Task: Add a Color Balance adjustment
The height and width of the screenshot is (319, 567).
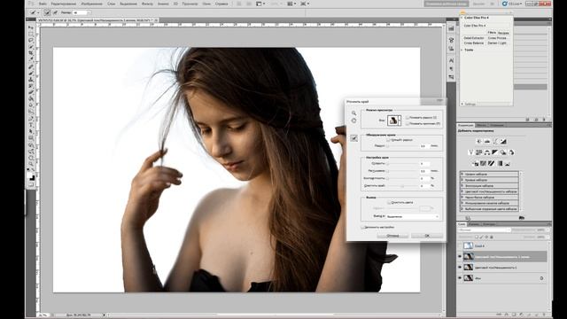Action: [x=487, y=152]
